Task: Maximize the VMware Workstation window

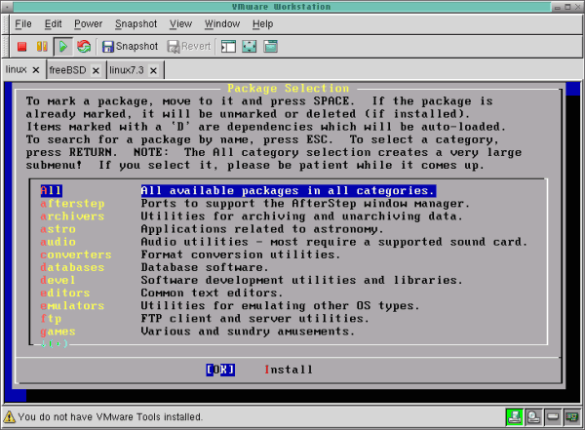Action: 567,7
